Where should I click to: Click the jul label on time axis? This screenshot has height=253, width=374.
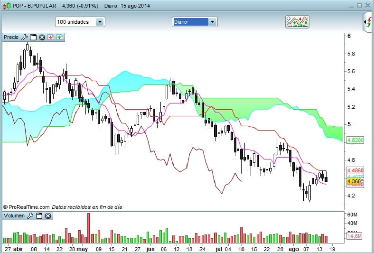click(x=219, y=249)
